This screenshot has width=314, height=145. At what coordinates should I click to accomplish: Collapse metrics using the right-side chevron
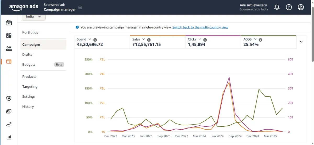[x=301, y=42]
